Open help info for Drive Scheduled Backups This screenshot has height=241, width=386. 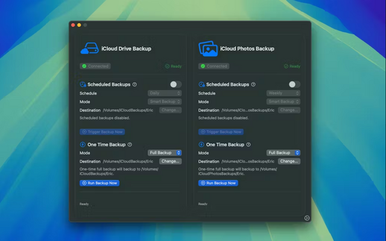click(134, 84)
